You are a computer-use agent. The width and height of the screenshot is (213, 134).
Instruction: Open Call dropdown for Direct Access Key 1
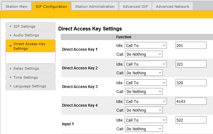(x=144, y=54)
